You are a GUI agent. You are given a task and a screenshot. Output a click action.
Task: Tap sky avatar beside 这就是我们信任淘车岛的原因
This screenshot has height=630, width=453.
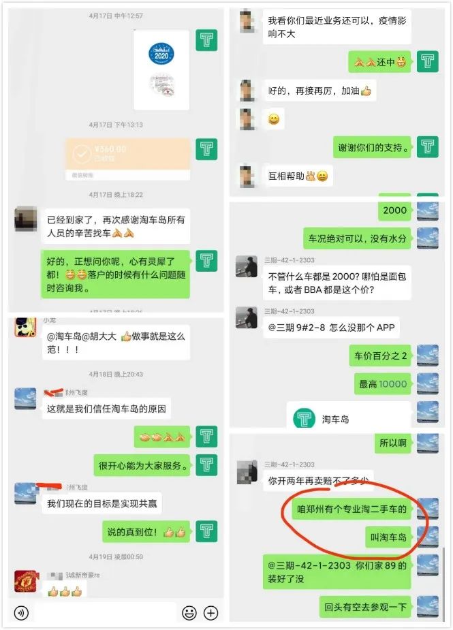[x=25, y=398]
